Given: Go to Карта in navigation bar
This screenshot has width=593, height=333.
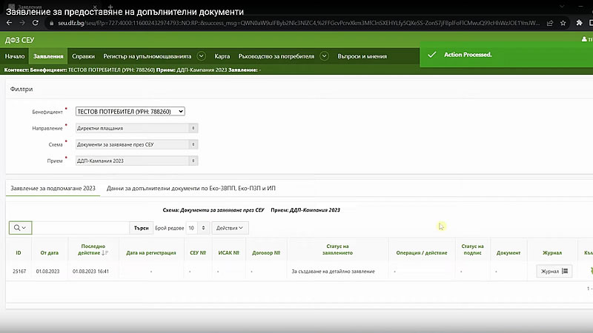Looking at the screenshot, I should (222, 56).
